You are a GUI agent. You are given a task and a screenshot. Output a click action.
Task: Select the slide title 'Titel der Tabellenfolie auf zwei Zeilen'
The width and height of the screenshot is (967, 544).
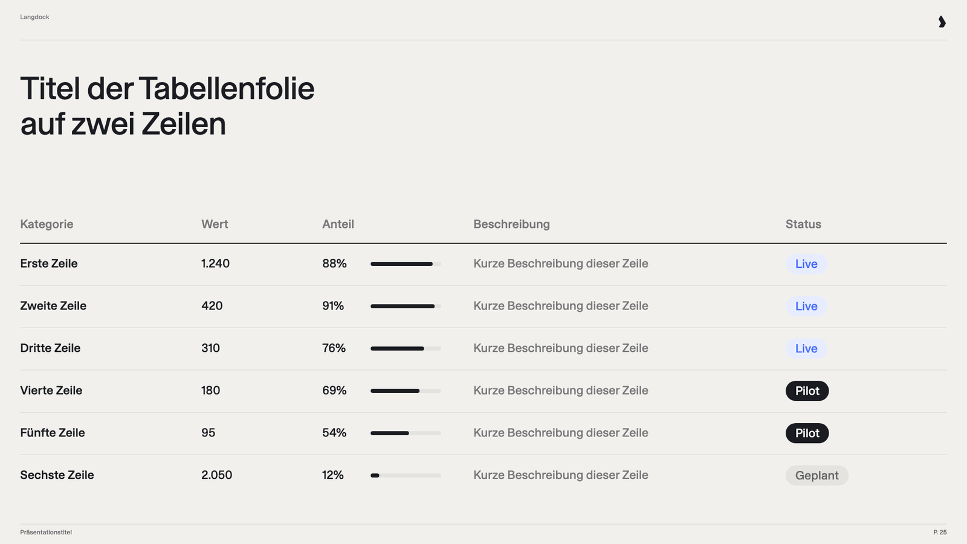[167, 106]
